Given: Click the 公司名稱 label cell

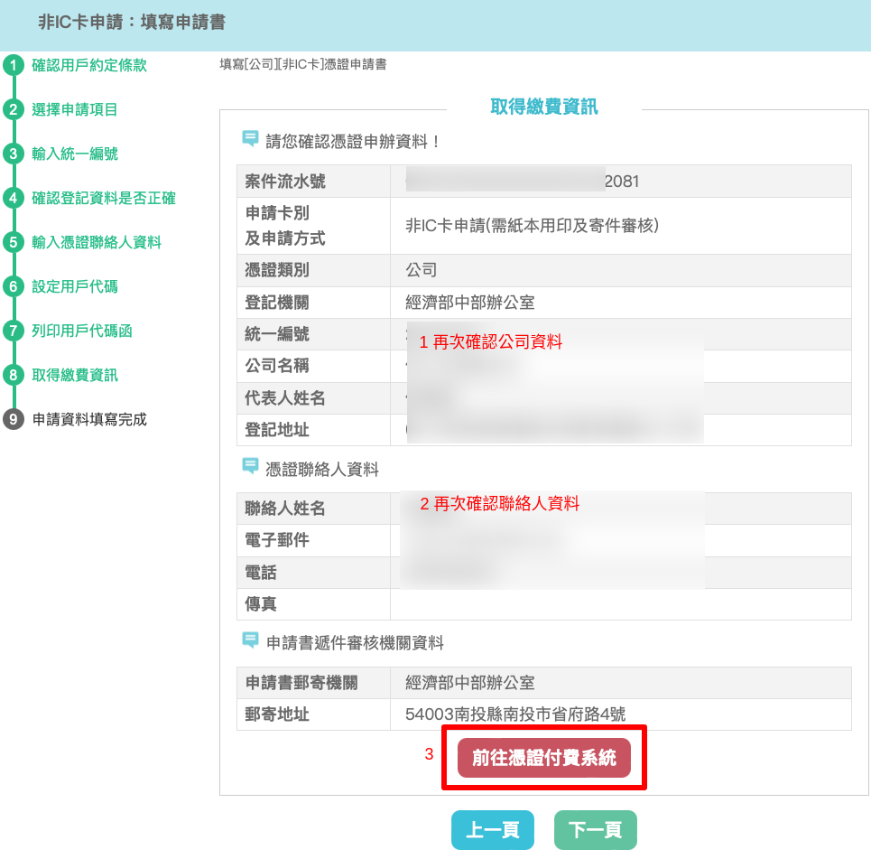Looking at the screenshot, I should [313, 366].
